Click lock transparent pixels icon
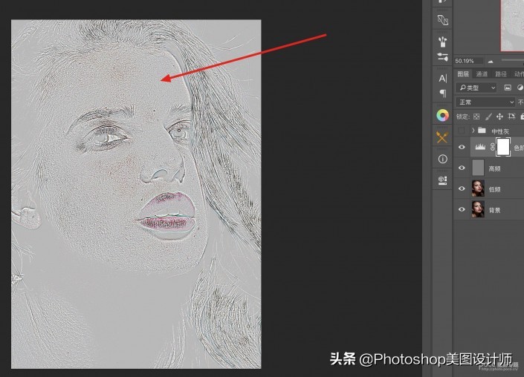Image resolution: width=524 pixels, height=377 pixels. tap(476, 117)
